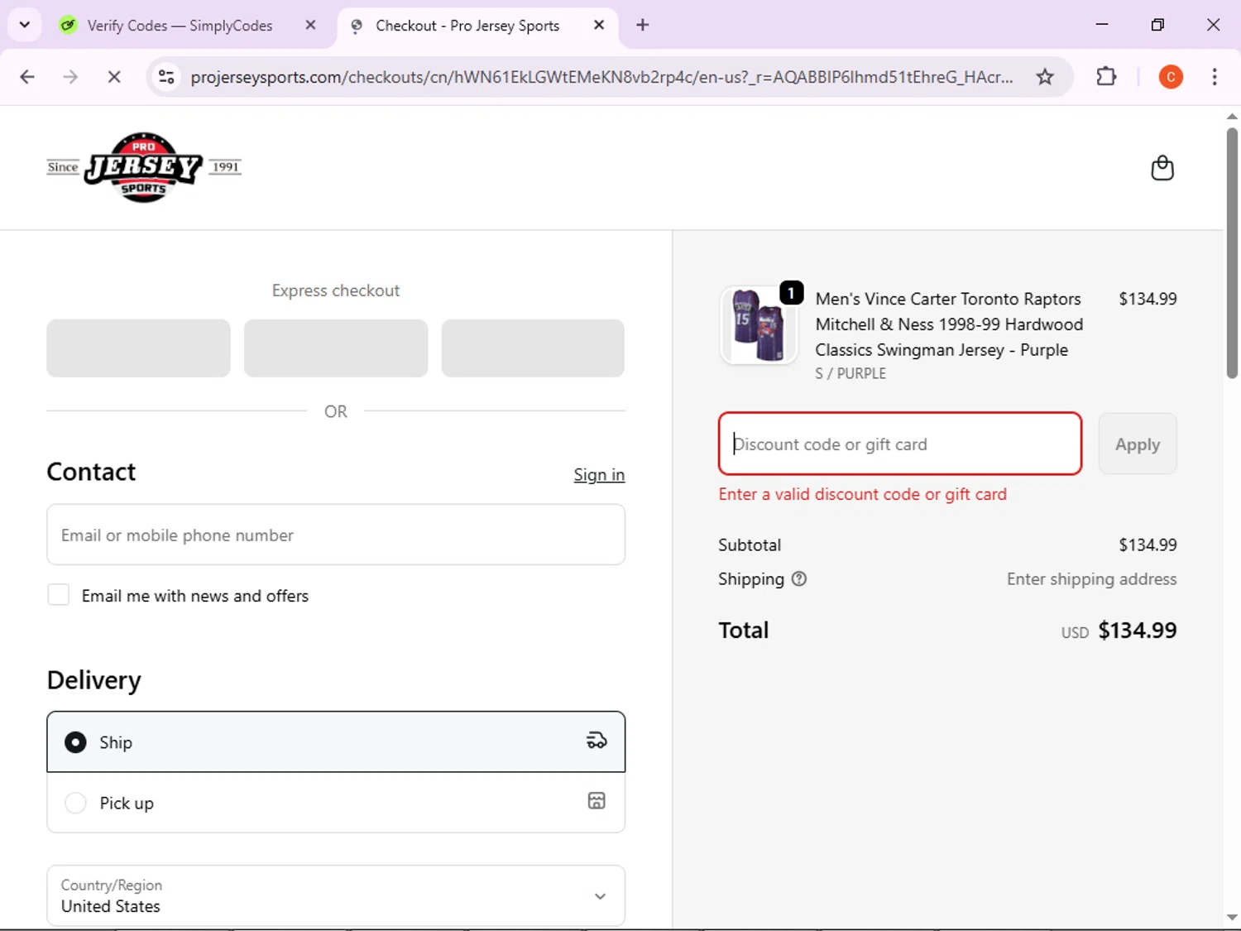Image resolution: width=1241 pixels, height=931 pixels.
Task: Focus the discount code or gift card field
Action: tap(900, 444)
